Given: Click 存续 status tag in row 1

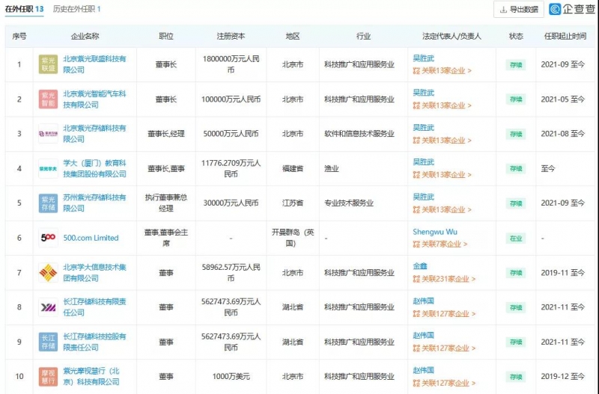Looking at the screenshot, I should pyautogui.click(x=516, y=65).
